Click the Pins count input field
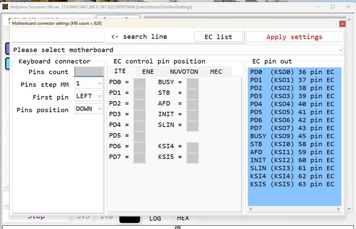The image size is (356, 229). click(89, 72)
